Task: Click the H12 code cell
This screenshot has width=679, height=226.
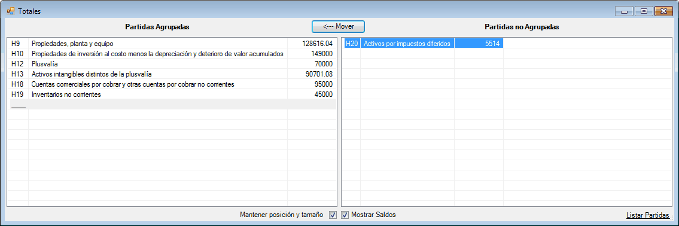Action: 18,63
